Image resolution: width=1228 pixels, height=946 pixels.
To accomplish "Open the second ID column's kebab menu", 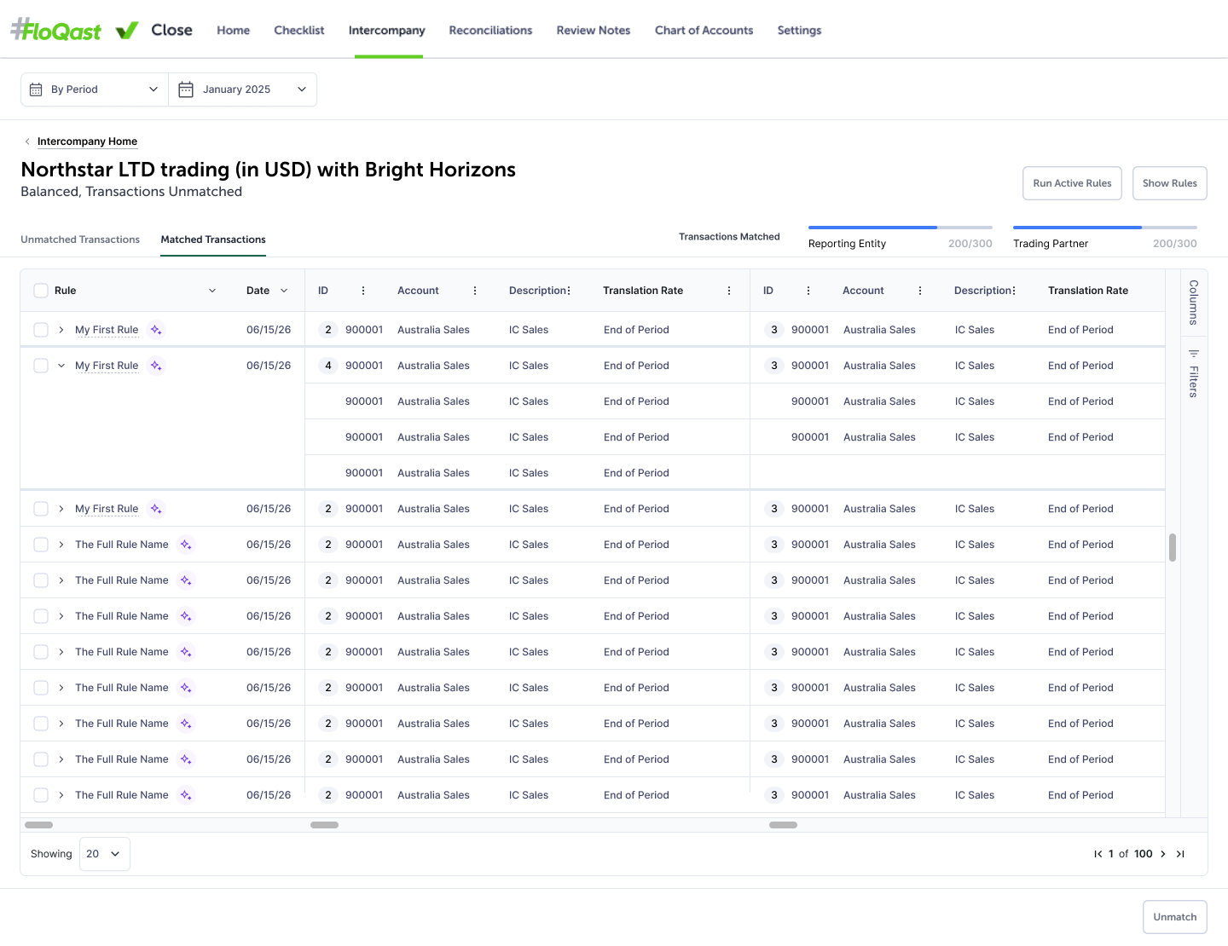I will click(x=808, y=291).
